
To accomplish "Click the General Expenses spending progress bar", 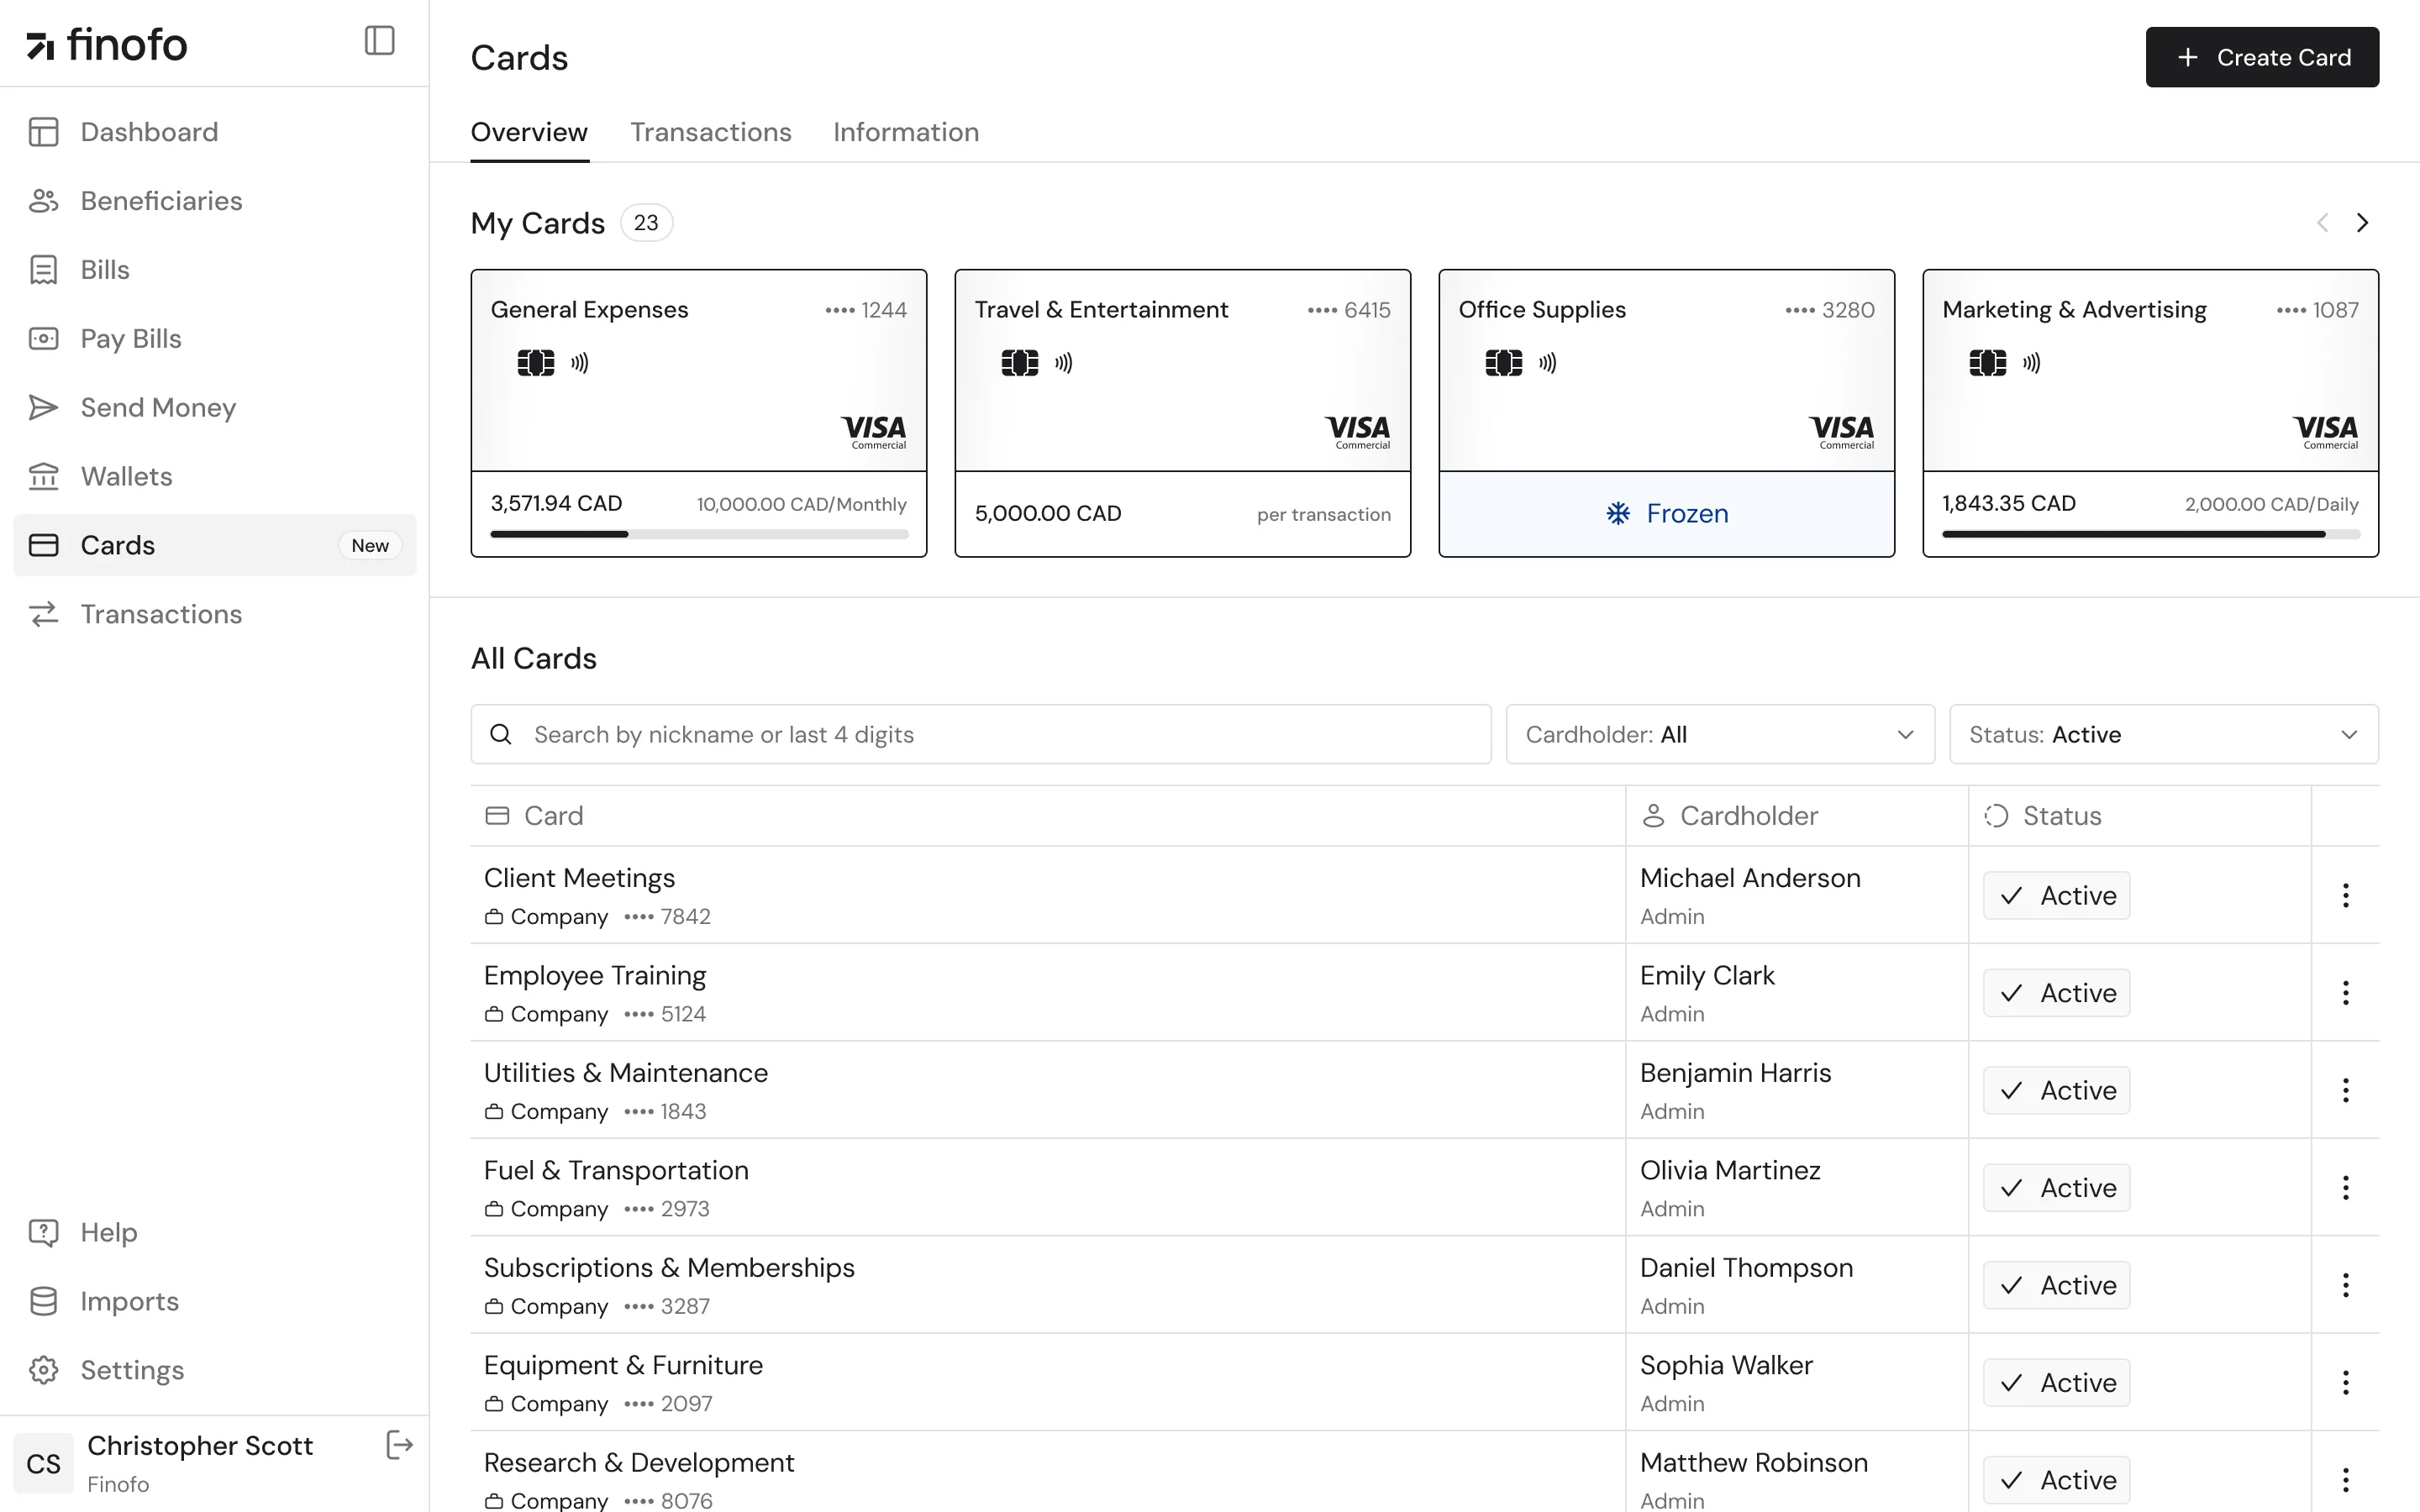I will click(x=698, y=534).
